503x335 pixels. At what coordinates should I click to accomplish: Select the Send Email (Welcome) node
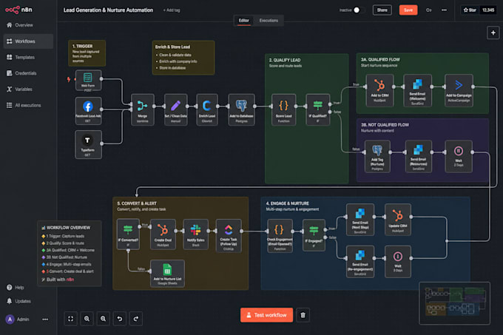417,90
